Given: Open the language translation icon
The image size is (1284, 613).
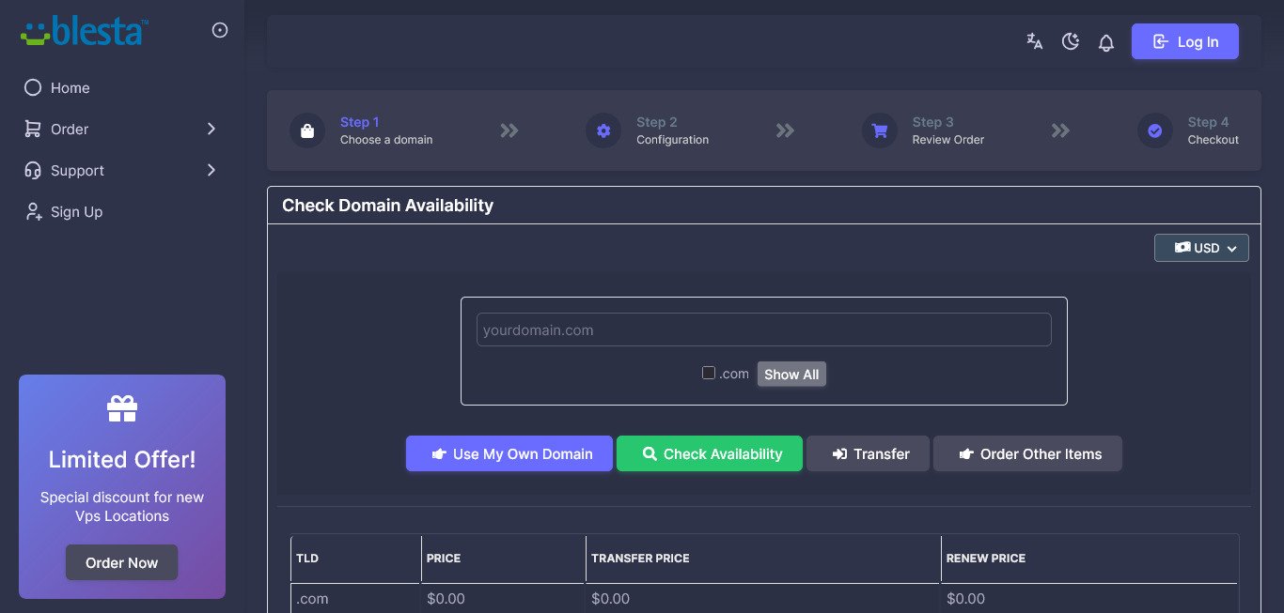Looking at the screenshot, I should pos(1034,41).
